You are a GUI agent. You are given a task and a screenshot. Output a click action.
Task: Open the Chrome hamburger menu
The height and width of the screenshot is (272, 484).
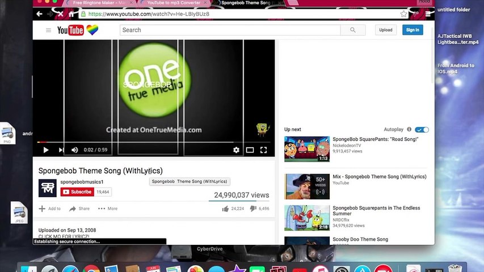tap(428, 14)
